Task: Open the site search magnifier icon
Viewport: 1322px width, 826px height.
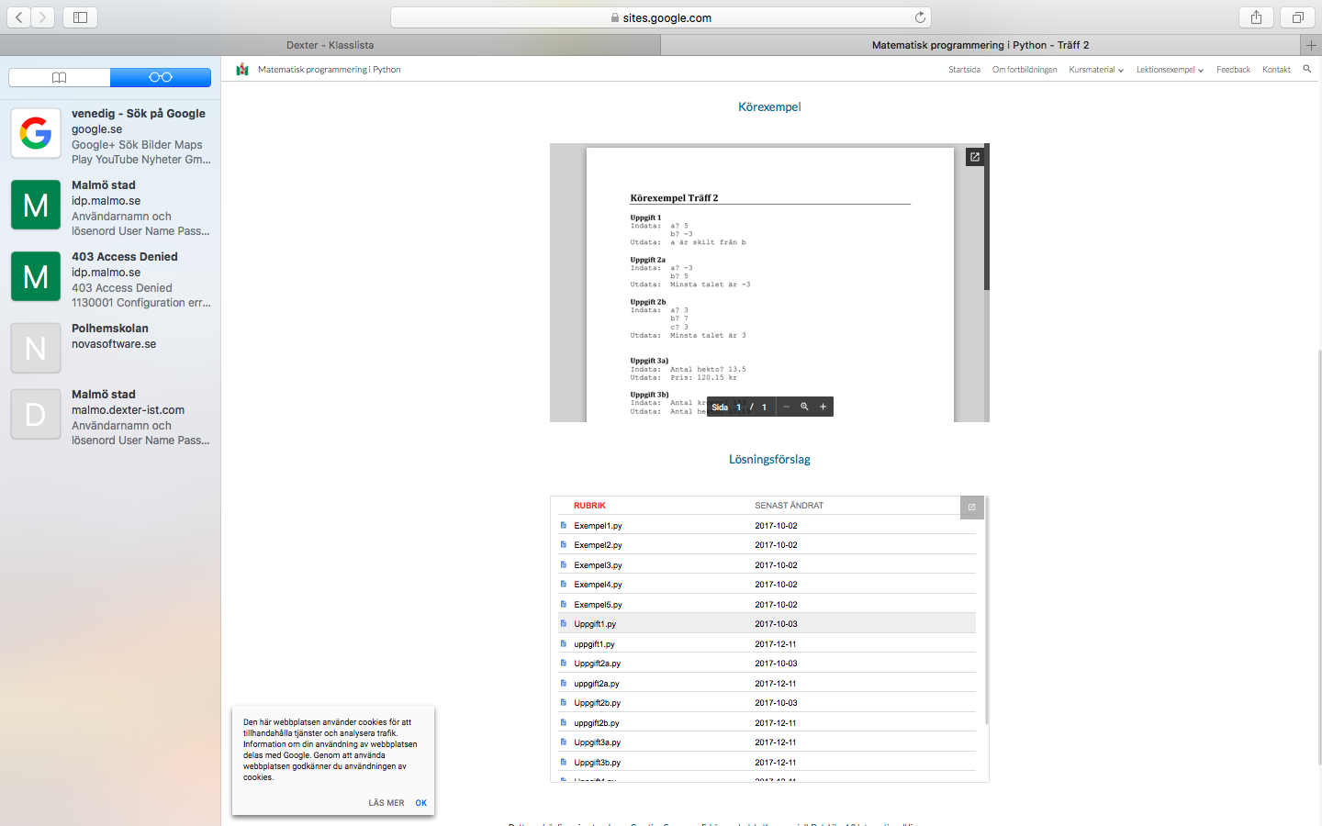Action: [x=1306, y=69]
